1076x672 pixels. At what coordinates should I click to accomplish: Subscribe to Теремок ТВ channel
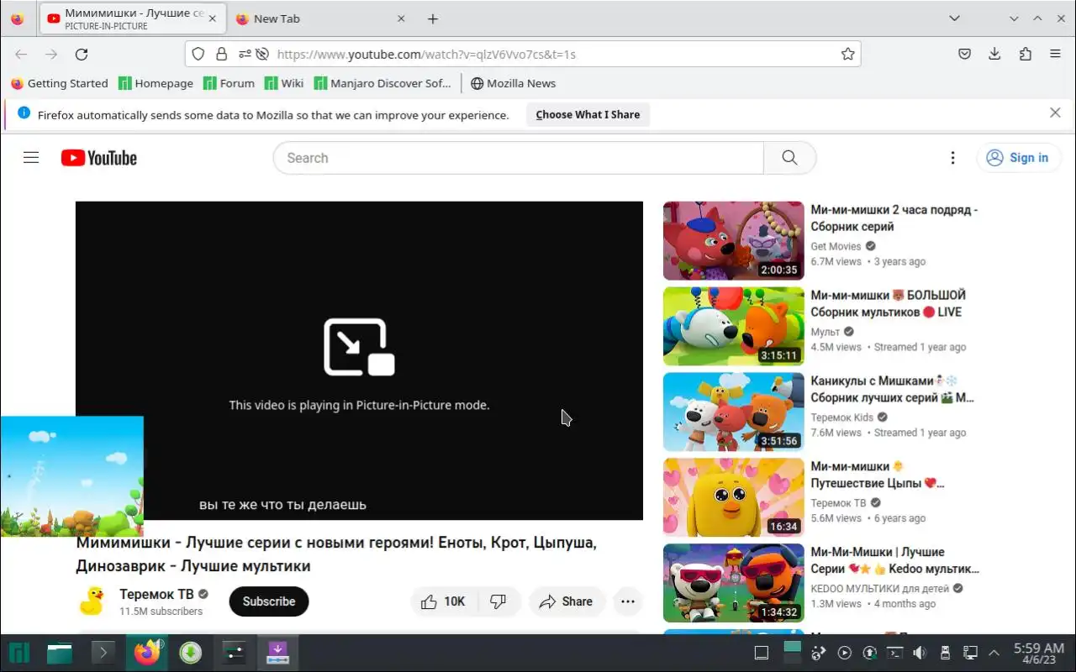[x=269, y=601]
